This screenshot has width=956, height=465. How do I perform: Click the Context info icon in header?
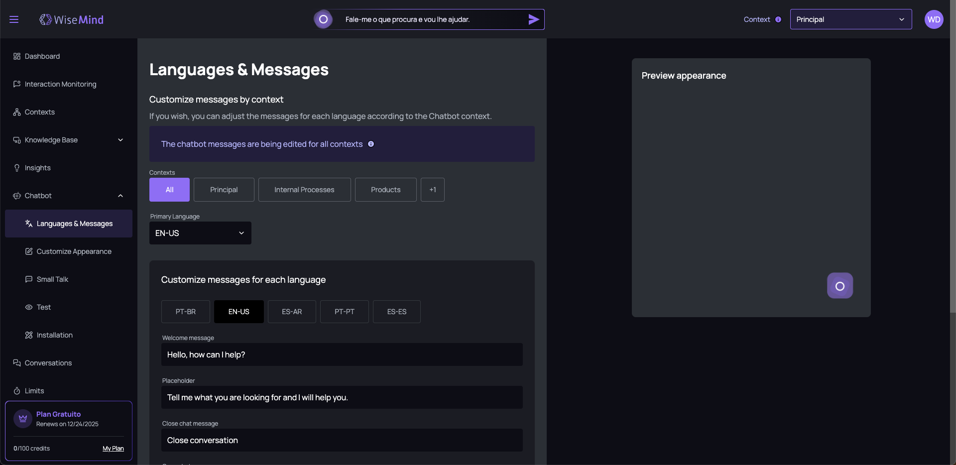tap(778, 19)
